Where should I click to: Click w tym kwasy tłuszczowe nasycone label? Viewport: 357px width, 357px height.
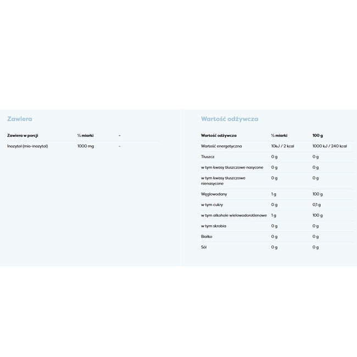point(232,167)
